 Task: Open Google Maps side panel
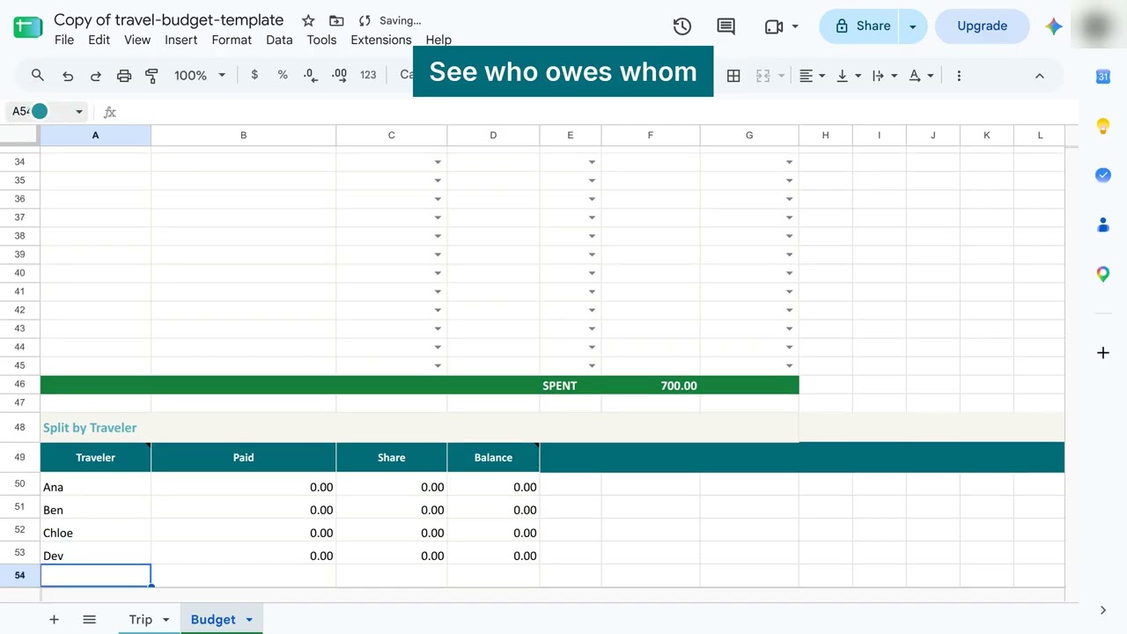(x=1103, y=275)
